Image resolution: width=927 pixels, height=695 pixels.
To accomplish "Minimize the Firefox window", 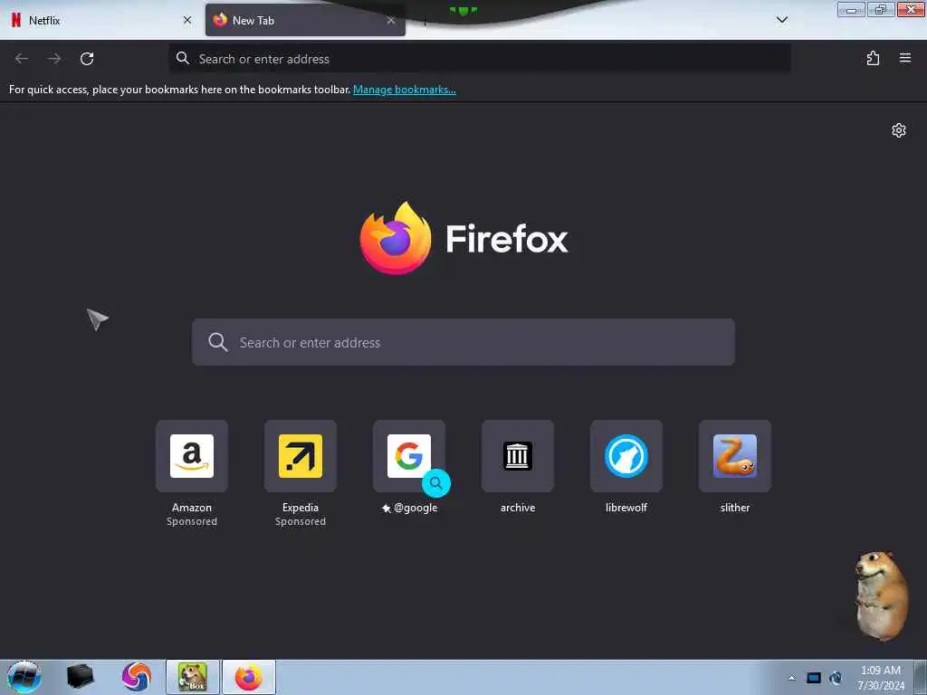I will (851, 9).
